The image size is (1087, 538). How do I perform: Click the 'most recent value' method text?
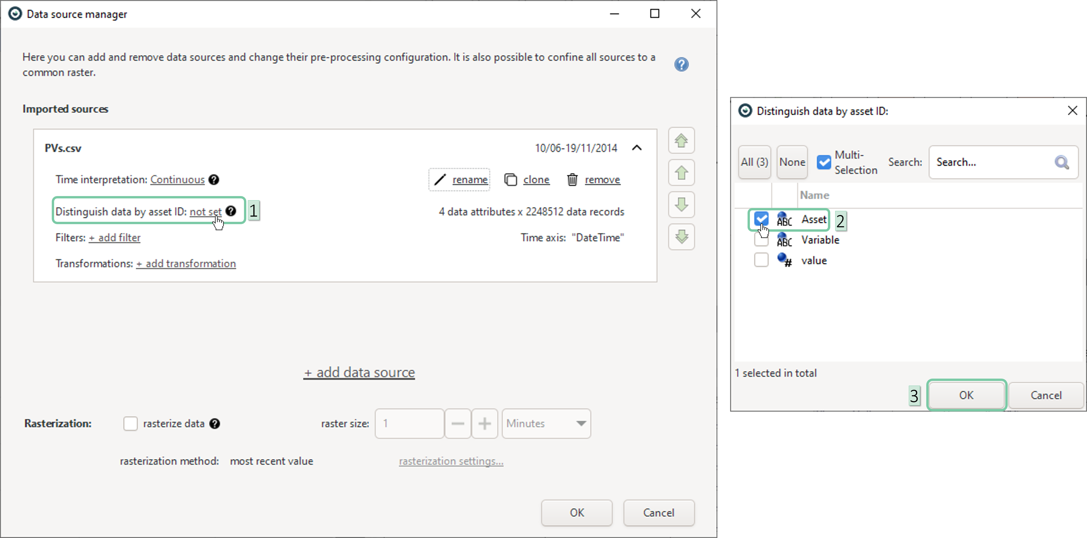pyautogui.click(x=271, y=461)
